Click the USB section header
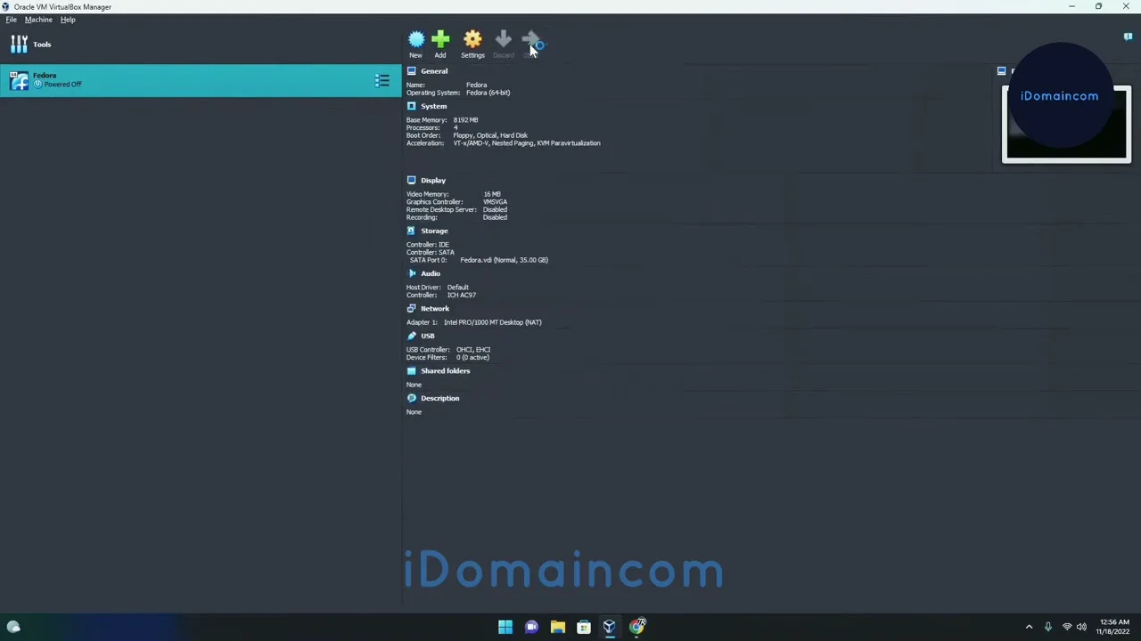1141x641 pixels. tap(428, 336)
